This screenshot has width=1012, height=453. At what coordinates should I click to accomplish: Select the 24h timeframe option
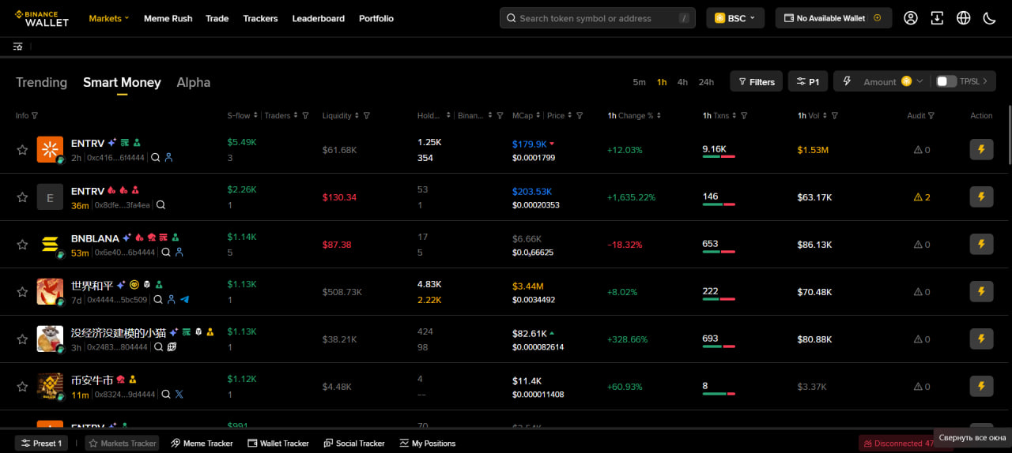(x=706, y=82)
